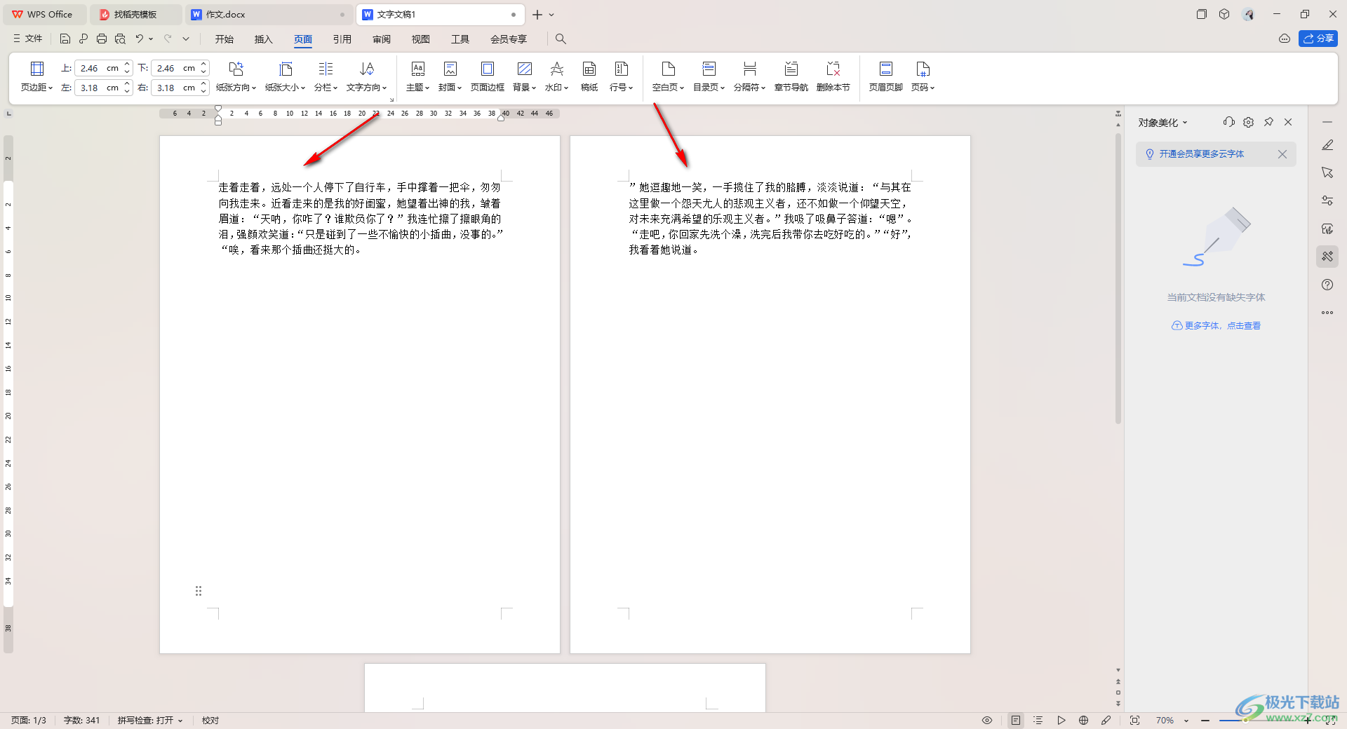The height and width of the screenshot is (729, 1347).
Task: Open Paper Orientation options
Action: [x=236, y=76]
